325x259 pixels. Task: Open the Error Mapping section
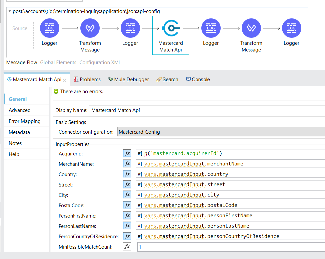[x=27, y=121]
